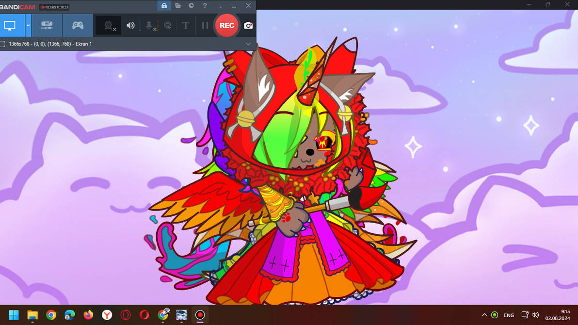
Task: Open Google Chrome from taskbar
Action: tap(51, 315)
